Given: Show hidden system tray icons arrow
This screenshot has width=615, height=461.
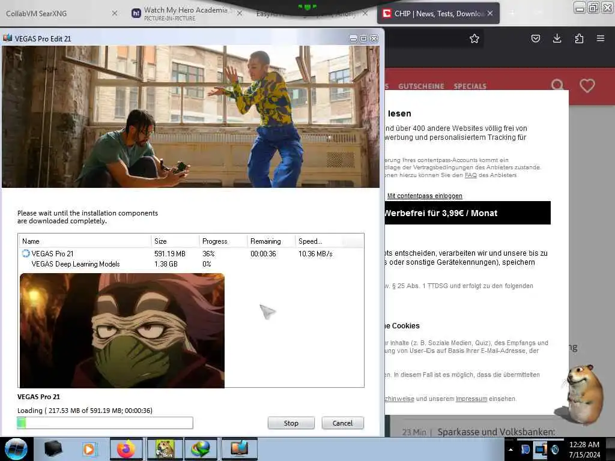Looking at the screenshot, I should 510,450.
